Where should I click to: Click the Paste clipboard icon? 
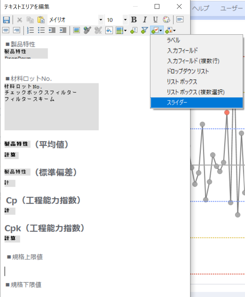[x=41, y=20]
